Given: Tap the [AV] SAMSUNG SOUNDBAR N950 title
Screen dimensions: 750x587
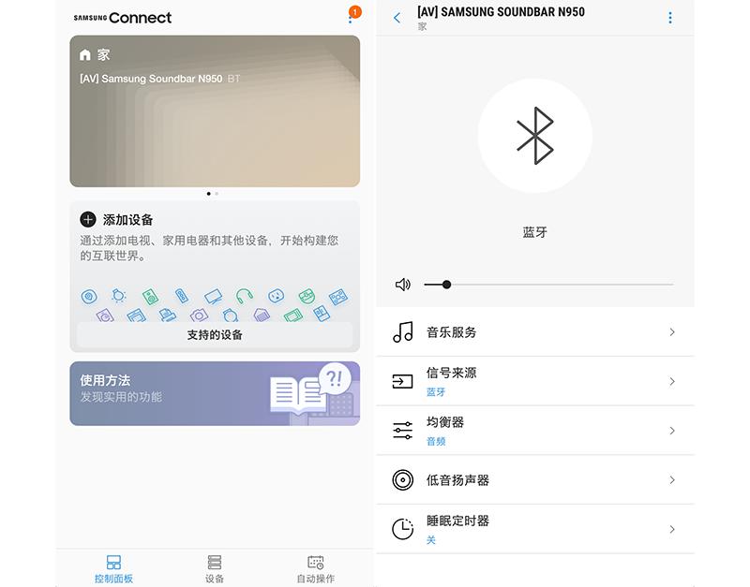Looking at the screenshot, I should pyautogui.click(x=501, y=12).
